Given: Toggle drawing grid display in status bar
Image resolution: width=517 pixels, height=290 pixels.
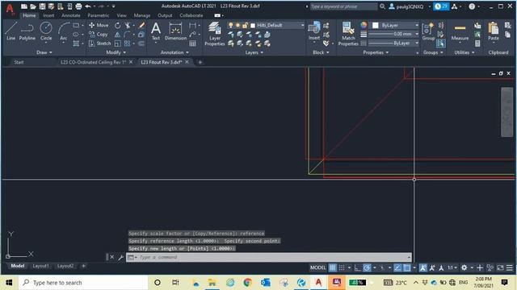Looking at the screenshot, I should click(x=332, y=267).
